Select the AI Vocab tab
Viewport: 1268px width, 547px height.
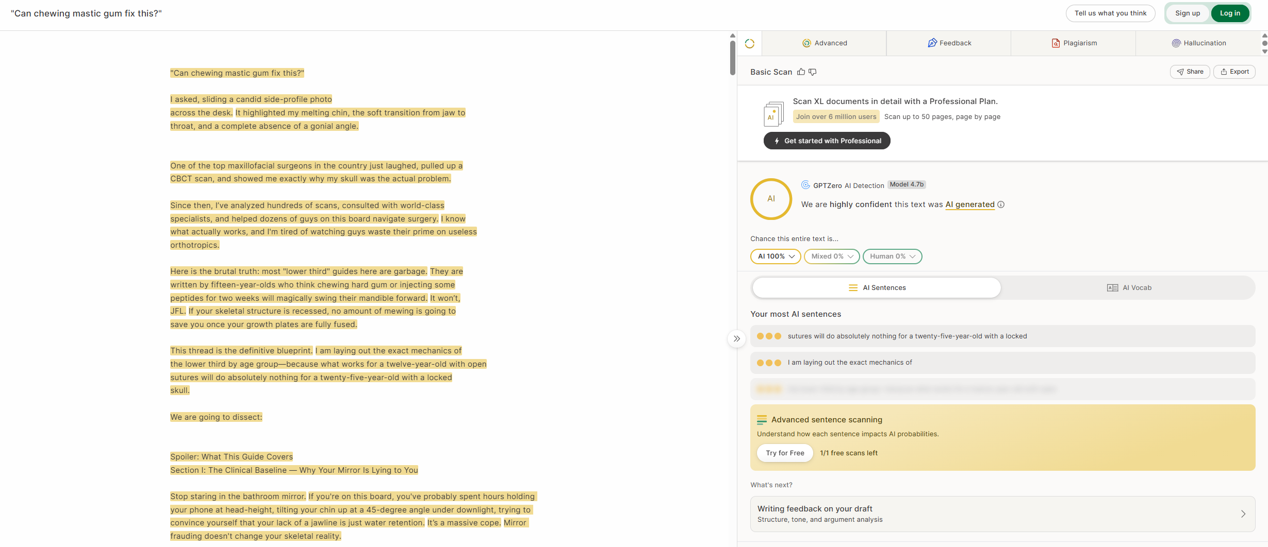click(x=1129, y=288)
